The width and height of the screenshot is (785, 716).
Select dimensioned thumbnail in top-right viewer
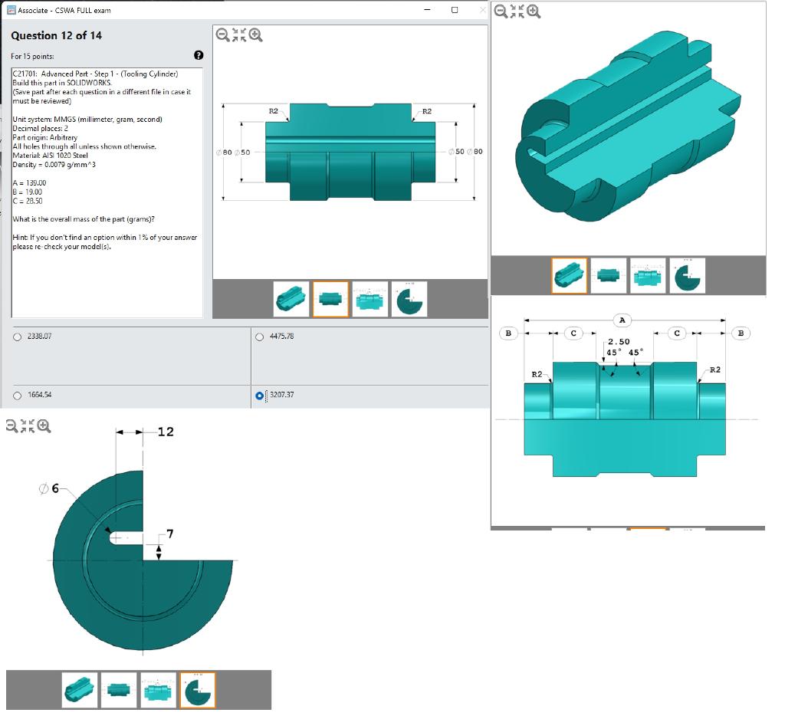648,275
